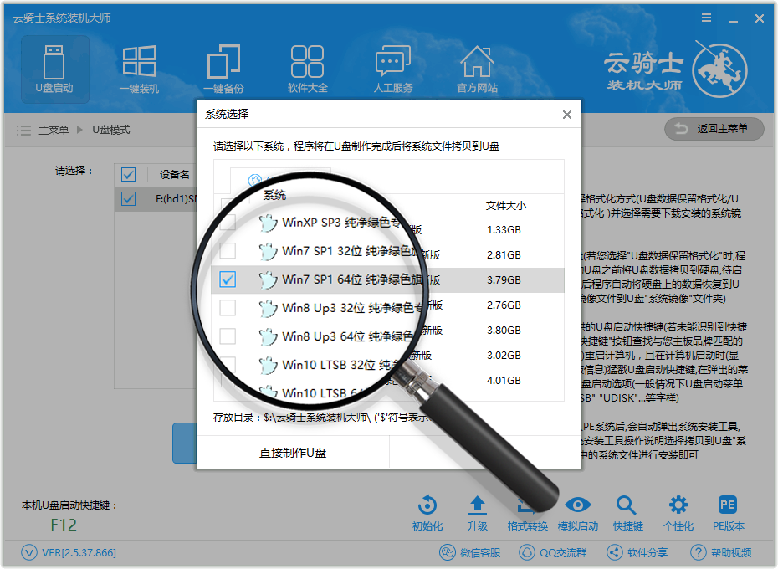
Task: Click the system icon beside WinXP SP3
Action: click(268, 223)
